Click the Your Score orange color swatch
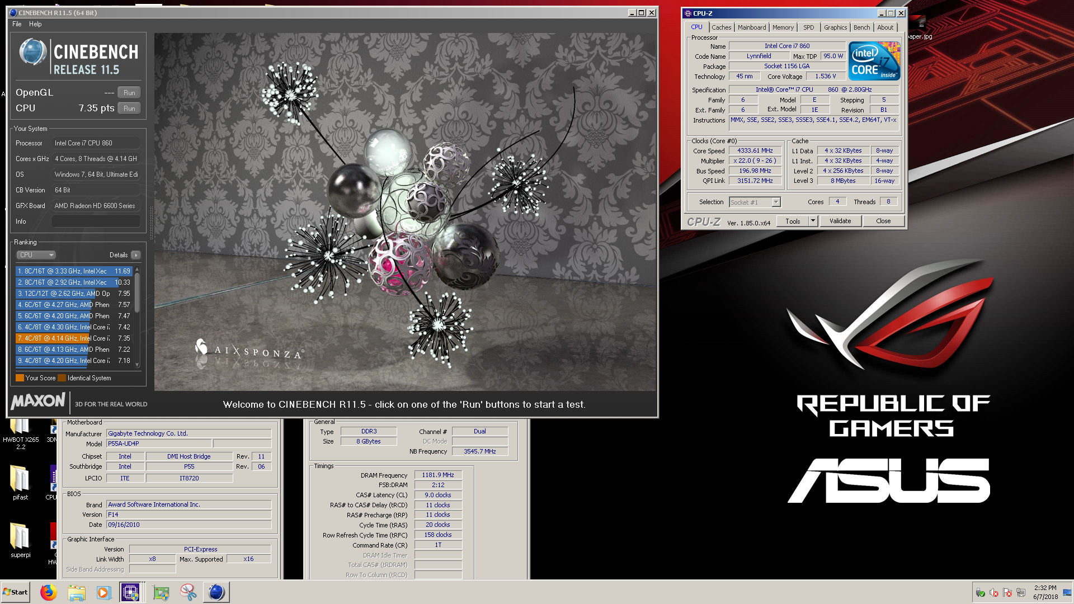 [20, 378]
